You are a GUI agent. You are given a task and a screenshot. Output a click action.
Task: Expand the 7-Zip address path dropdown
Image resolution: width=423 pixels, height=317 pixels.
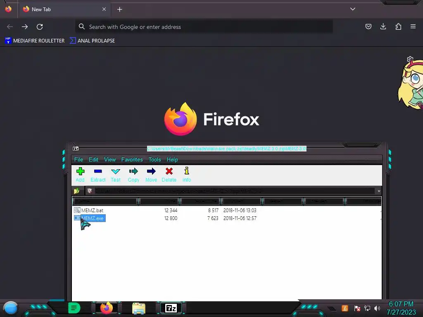coord(379,191)
